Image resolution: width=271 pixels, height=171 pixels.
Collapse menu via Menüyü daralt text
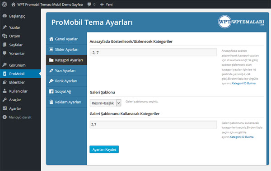20,117
